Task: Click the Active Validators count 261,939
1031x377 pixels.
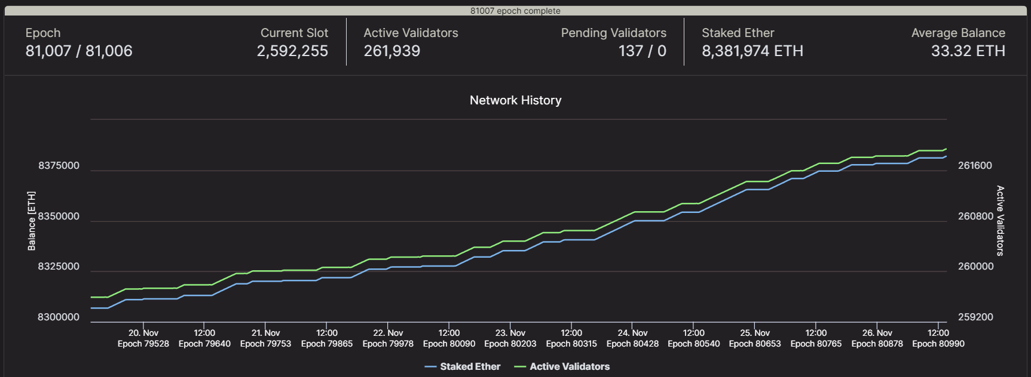Action: pos(392,51)
